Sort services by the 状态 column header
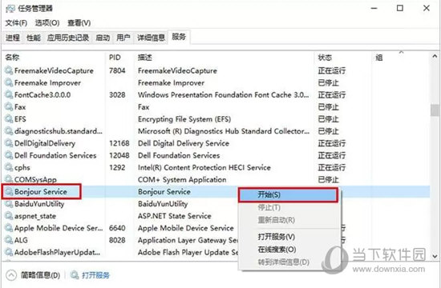The width and height of the screenshot is (441, 288). [x=325, y=58]
